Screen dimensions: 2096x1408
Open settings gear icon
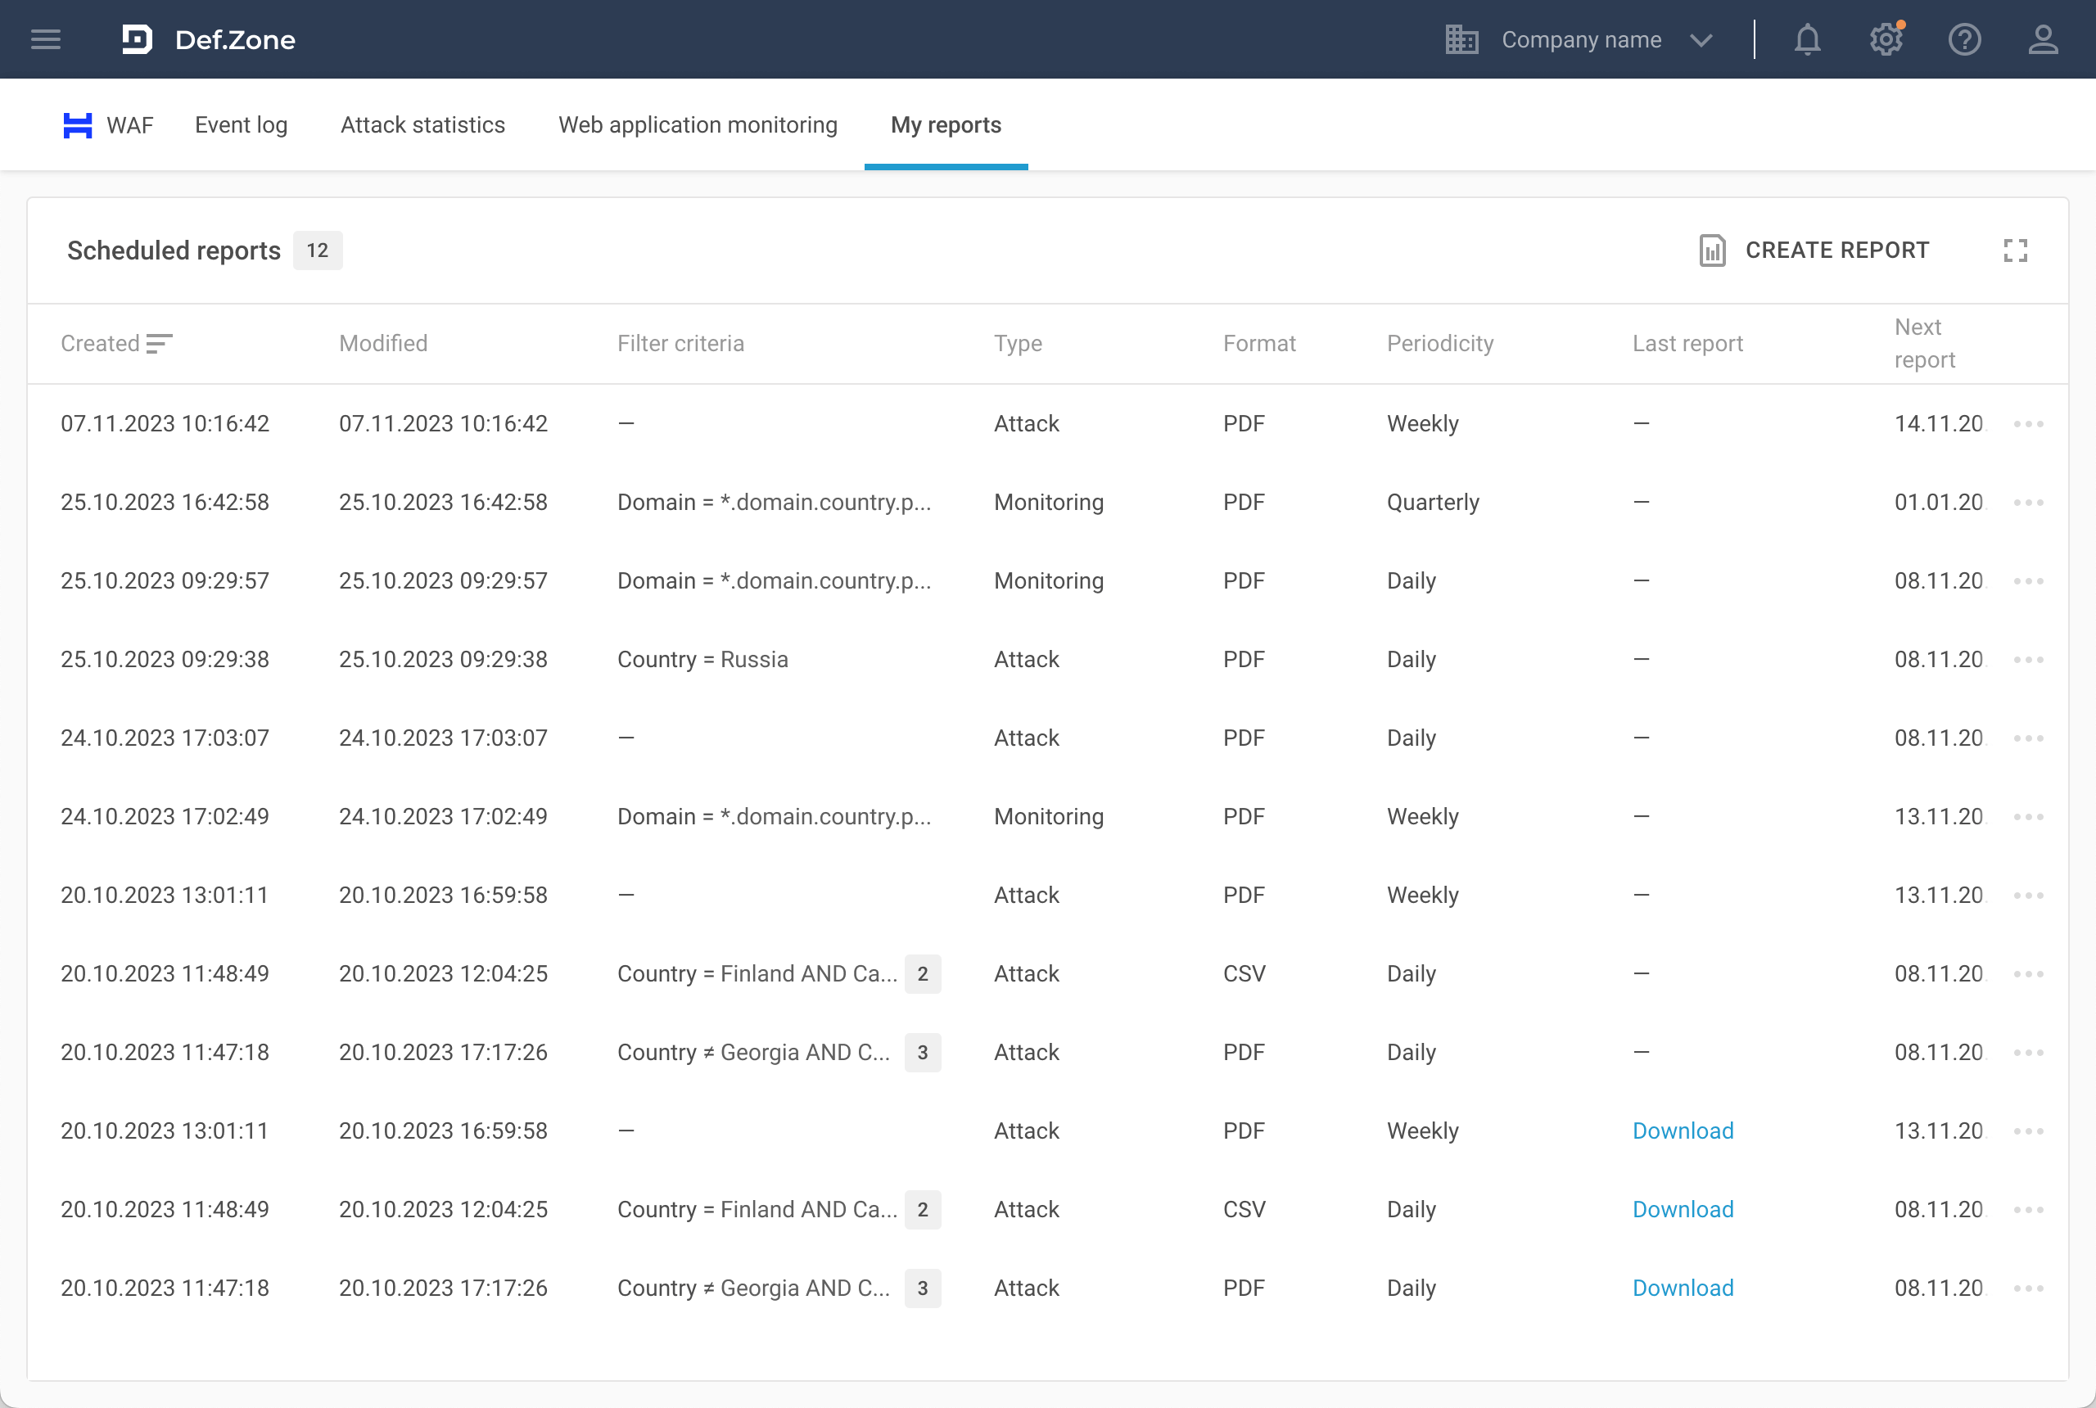1886,39
